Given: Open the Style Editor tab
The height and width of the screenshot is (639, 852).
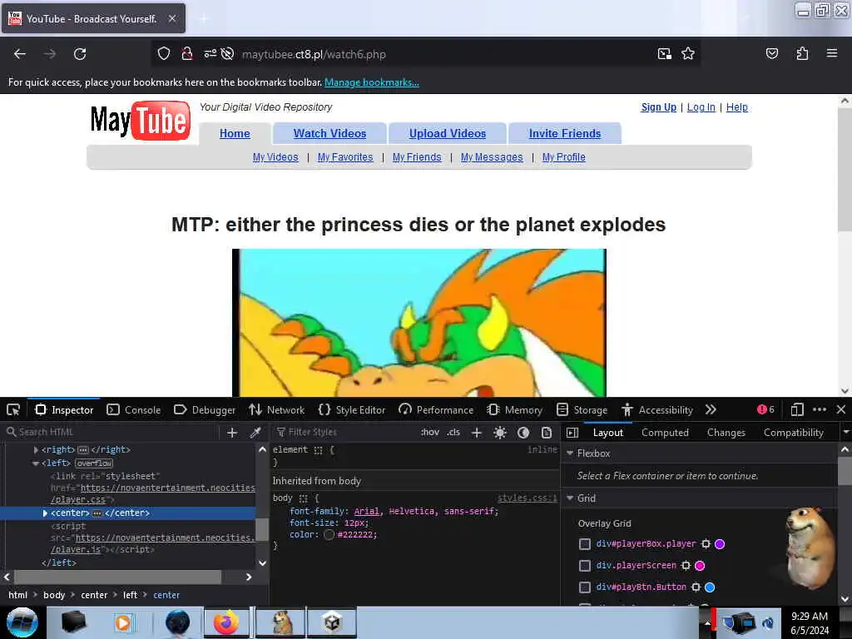Looking at the screenshot, I should point(352,409).
